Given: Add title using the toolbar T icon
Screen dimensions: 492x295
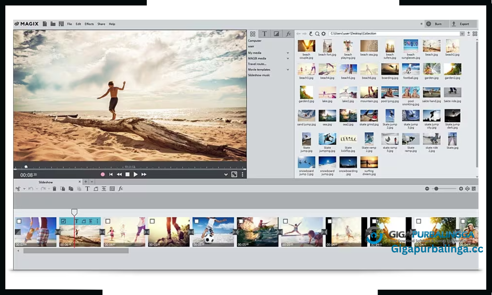Looking at the screenshot, I should click(87, 188).
